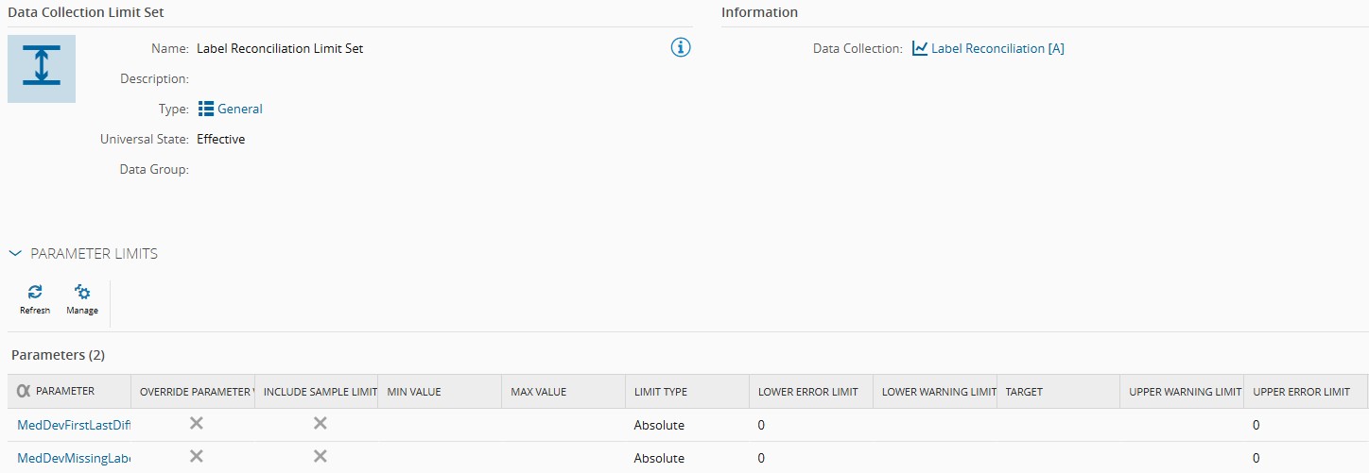This screenshot has width=1369, height=473.
Task: Click the Upper Error Limit column header
Action: (x=1301, y=392)
